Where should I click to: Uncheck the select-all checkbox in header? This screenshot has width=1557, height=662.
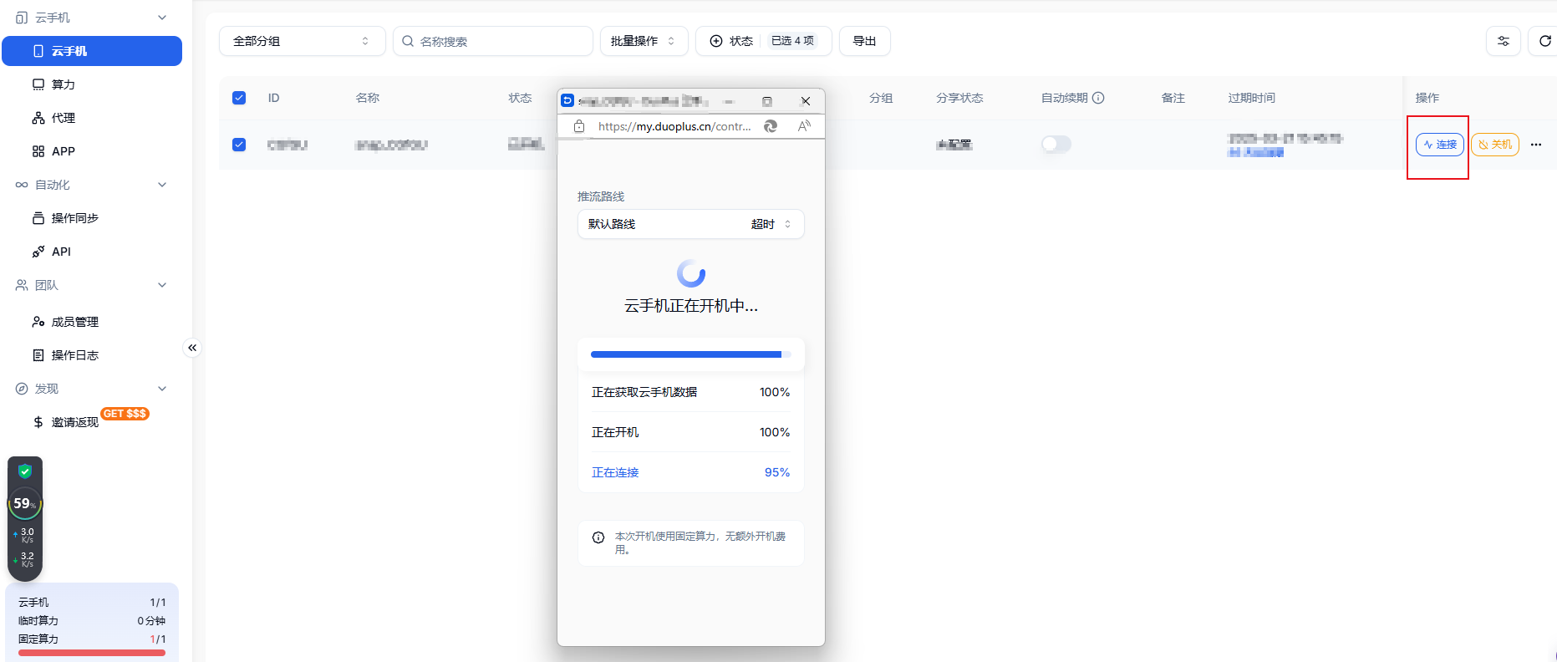click(x=239, y=98)
